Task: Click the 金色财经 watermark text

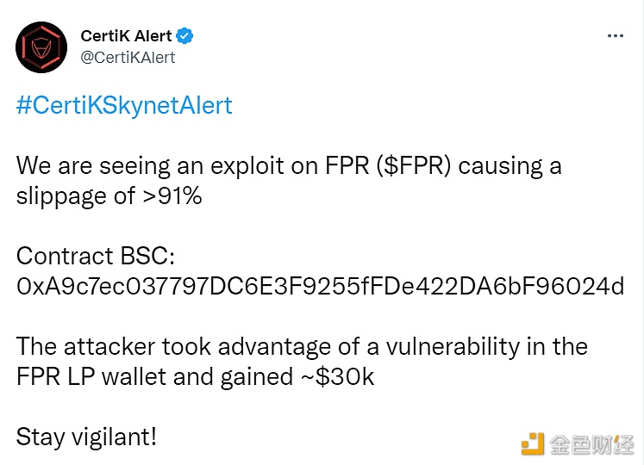Action: [x=591, y=444]
